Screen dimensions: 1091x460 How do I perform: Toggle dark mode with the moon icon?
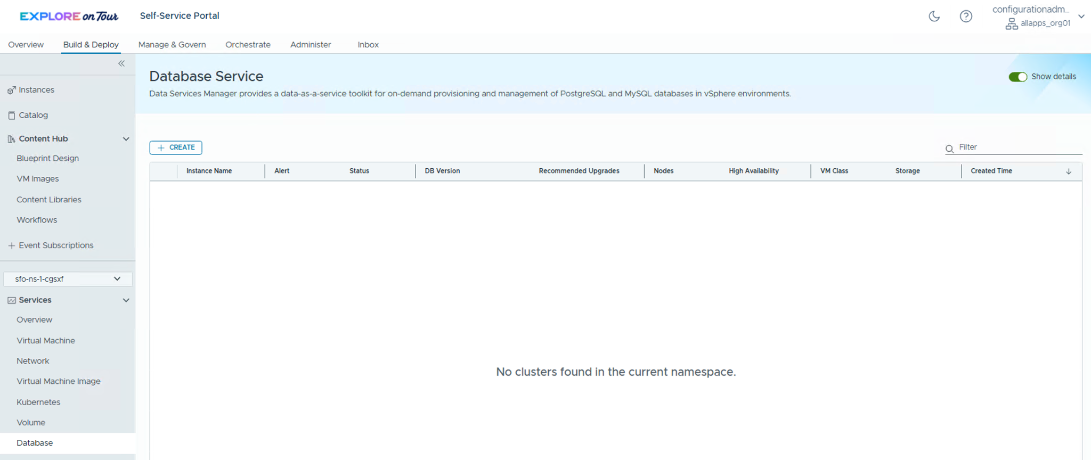pos(934,17)
